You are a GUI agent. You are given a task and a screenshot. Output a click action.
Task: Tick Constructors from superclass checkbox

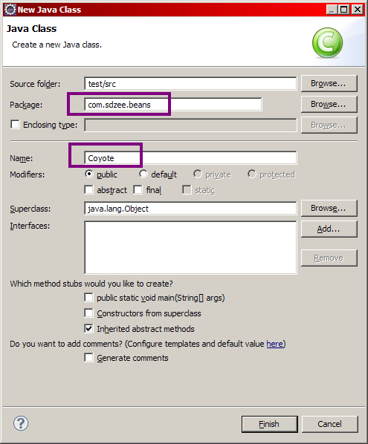88,313
